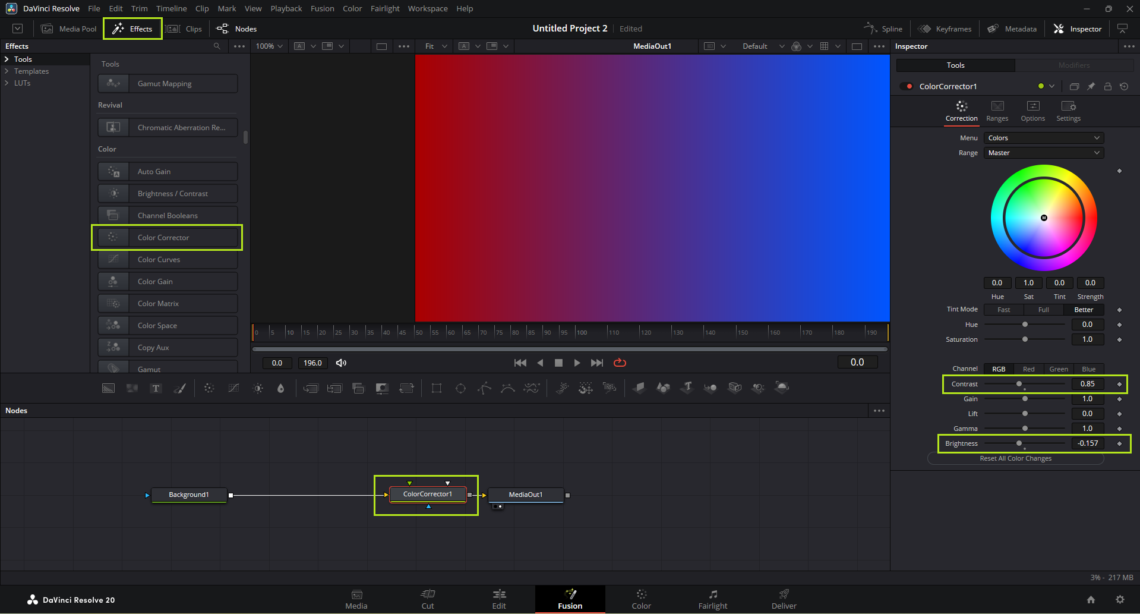Screen dimensions: 1140x614
Task: Click the Contrast slider handle
Action: pos(1019,384)
